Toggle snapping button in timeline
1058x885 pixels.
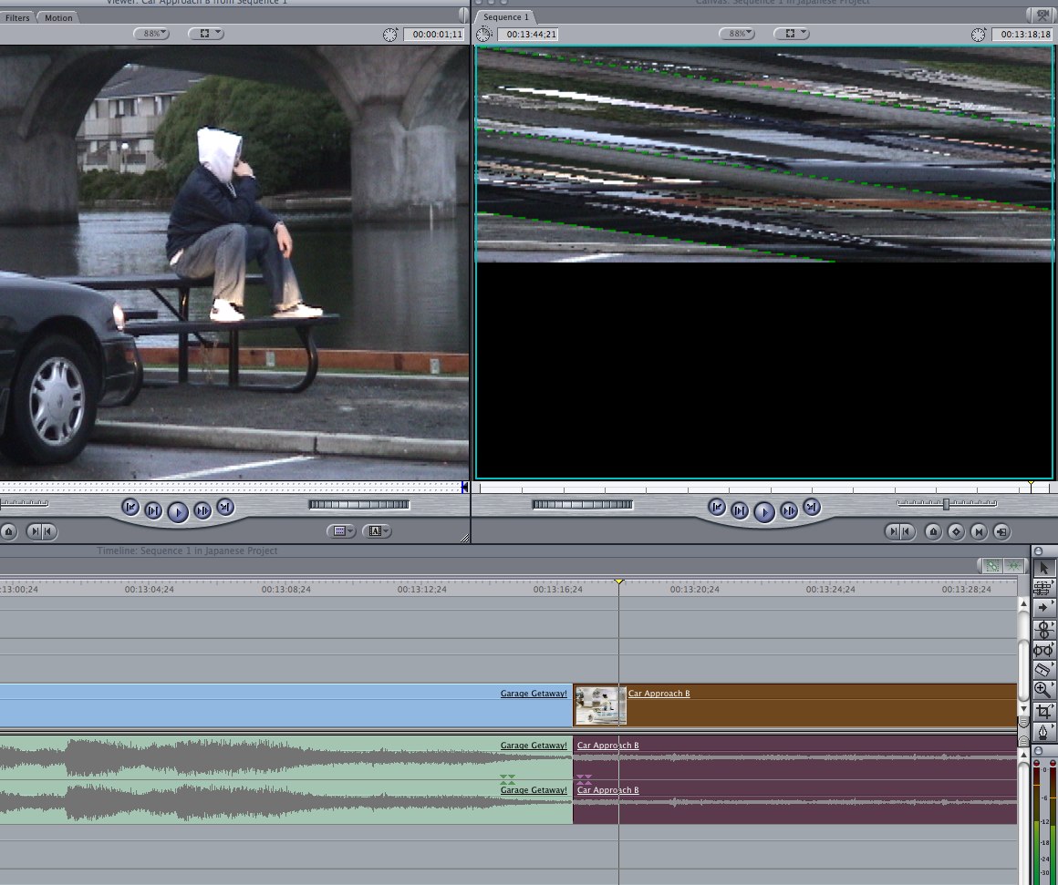[1012, 566]
